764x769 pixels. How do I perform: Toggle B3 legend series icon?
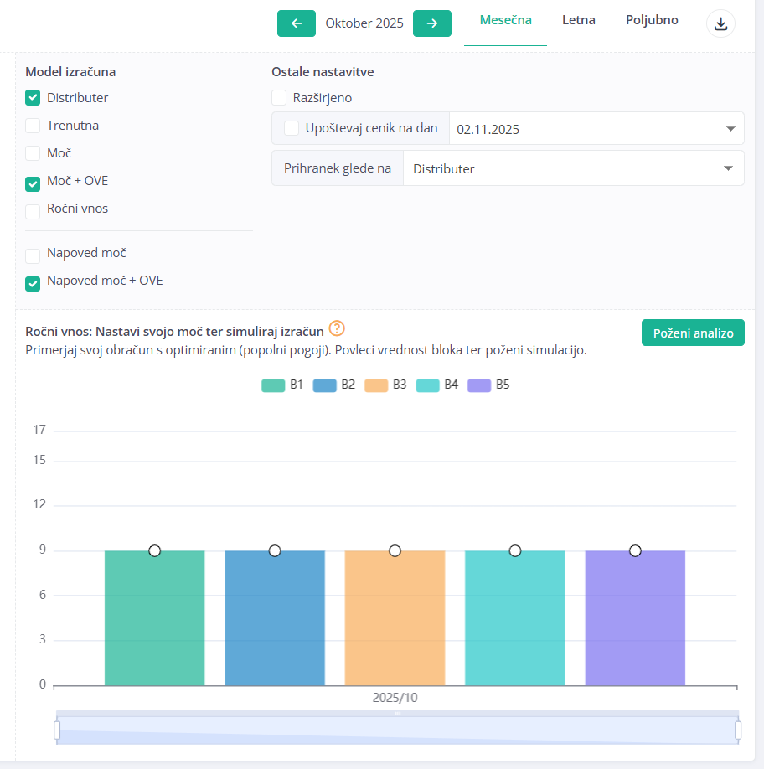pyautogui.click(x=376, y=385)
